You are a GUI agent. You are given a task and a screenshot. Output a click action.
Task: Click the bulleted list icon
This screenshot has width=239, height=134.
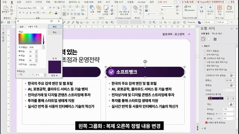tap(64, 7)
